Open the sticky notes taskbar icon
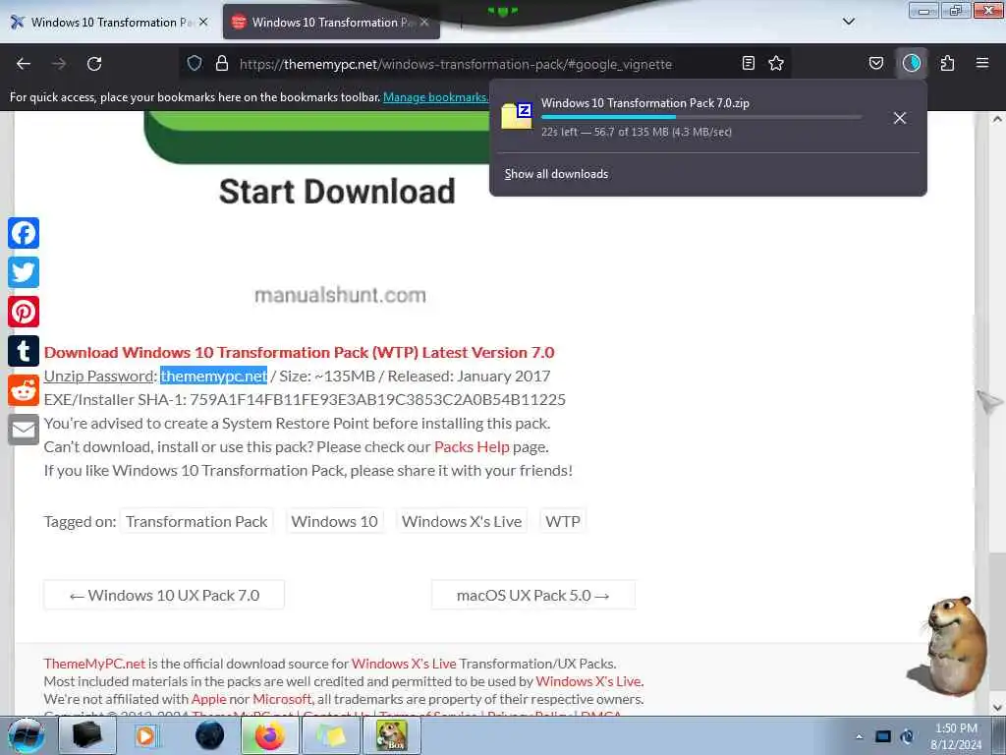1006x755 pixels. [330, 735]
